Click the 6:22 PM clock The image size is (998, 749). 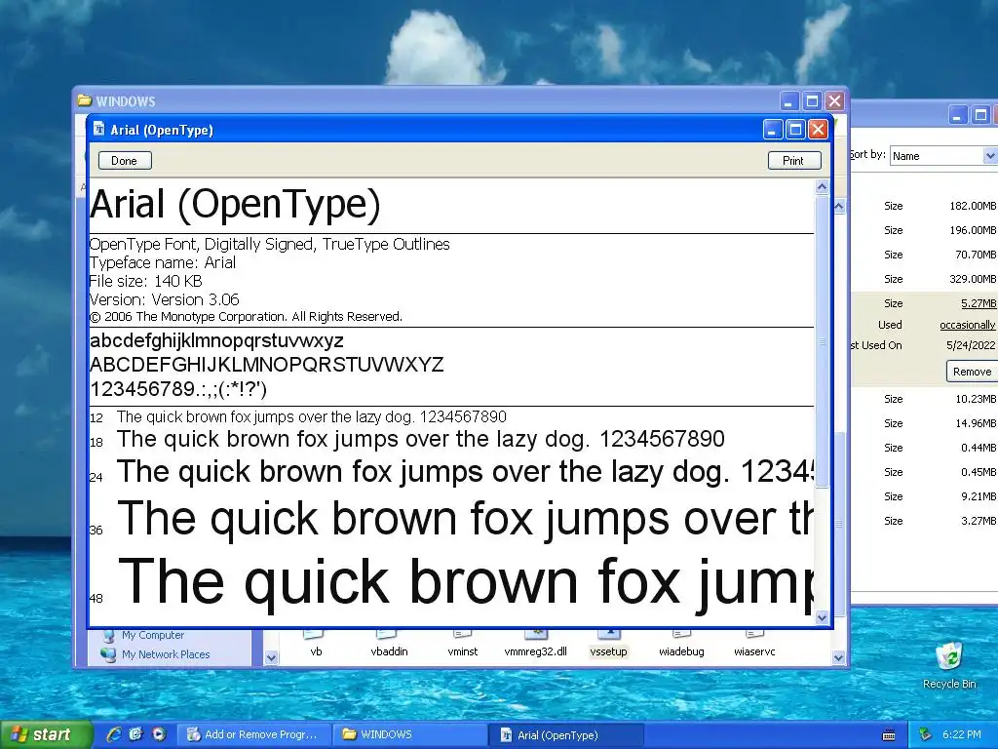click(962, 734)
